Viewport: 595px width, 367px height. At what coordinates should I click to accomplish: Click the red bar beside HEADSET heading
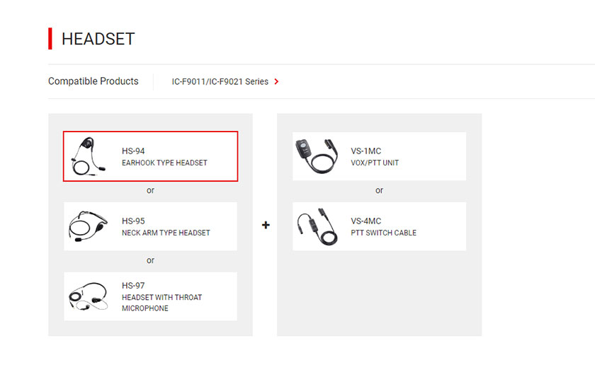pos(50,39)
